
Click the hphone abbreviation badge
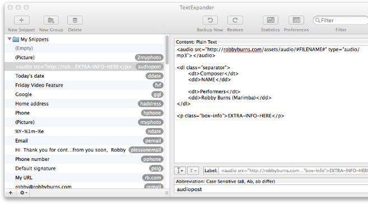152,113
